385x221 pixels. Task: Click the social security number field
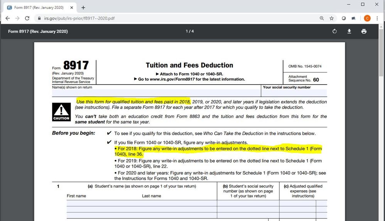294,93
